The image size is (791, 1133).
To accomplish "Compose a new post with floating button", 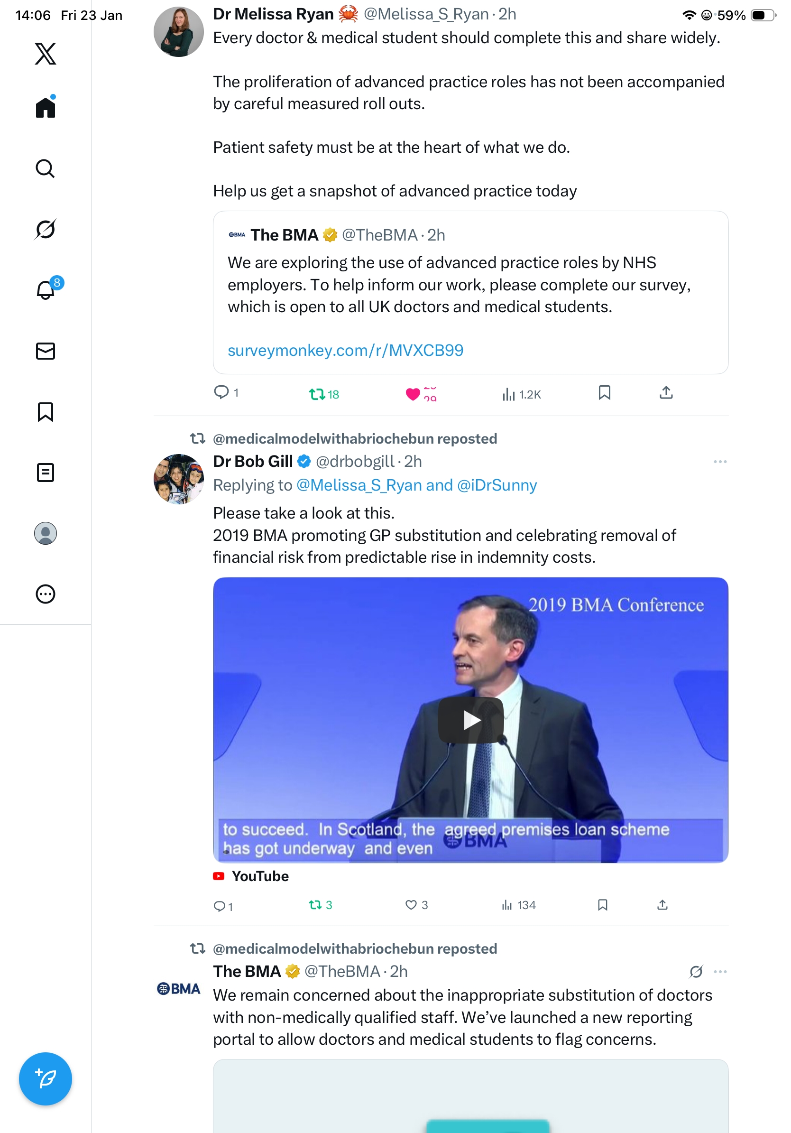I will (46, 1079).
